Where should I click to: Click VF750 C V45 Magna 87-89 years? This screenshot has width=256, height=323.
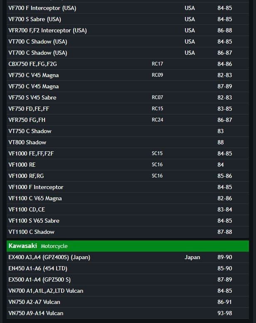pos(224,86)
